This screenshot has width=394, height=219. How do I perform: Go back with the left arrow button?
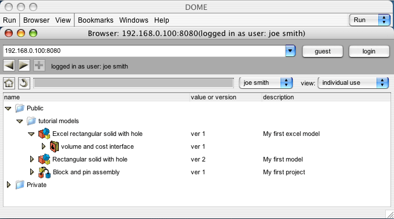[x=9, y=66]
